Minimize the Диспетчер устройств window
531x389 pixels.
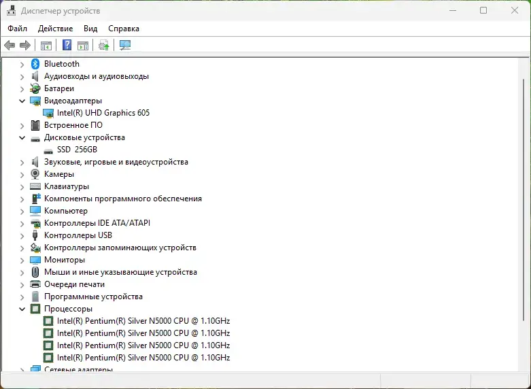[x=453, y=10]
